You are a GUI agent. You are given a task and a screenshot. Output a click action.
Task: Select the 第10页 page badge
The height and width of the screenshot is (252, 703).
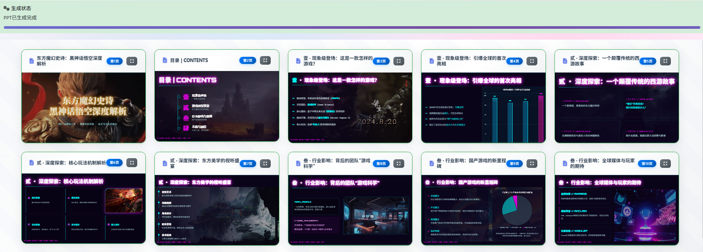[x=647, y=163]
